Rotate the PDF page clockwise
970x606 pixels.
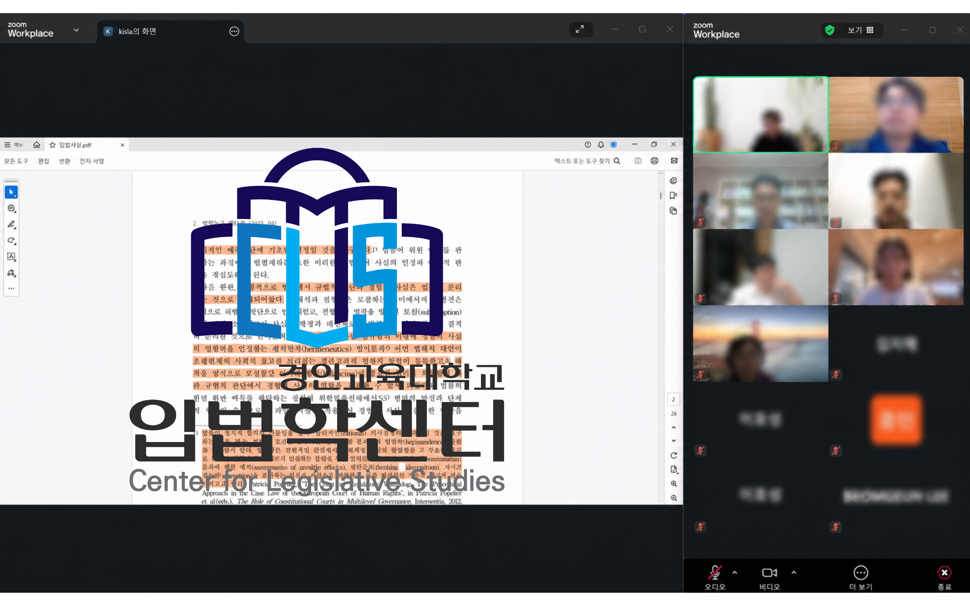(x=674, y=456)
